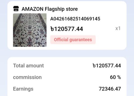Click the empty space right of the order number
Screen dimensions: 134x96
[111, 19]
